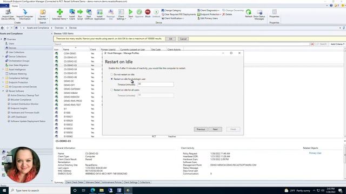
Task: Open Microsoft Edge from taskbar
Action: pyautogui.click(x=92, y=190)
